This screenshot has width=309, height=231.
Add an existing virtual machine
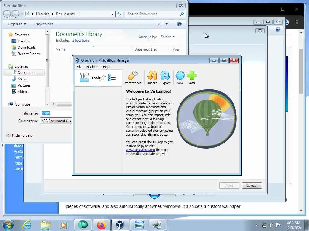pos(192,78)
